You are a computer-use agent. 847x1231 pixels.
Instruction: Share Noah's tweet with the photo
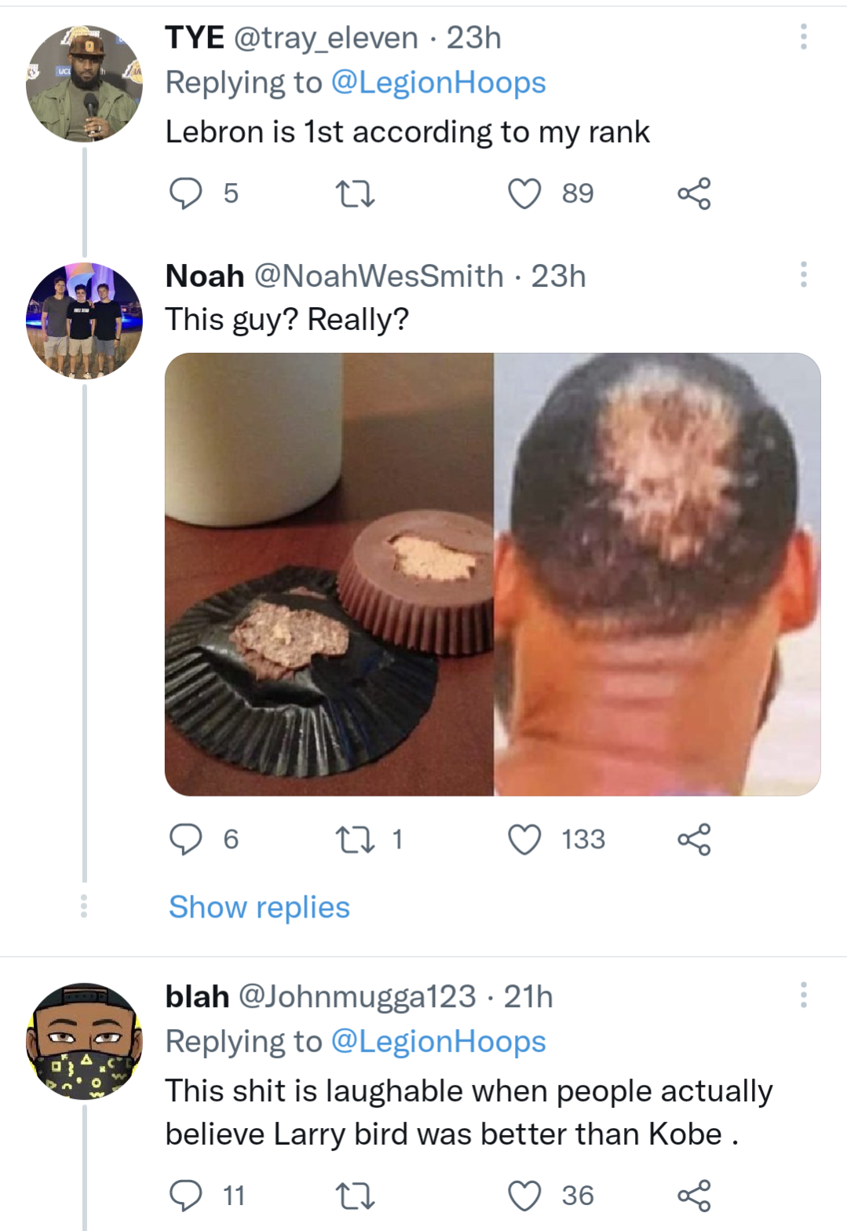(694, 839)
